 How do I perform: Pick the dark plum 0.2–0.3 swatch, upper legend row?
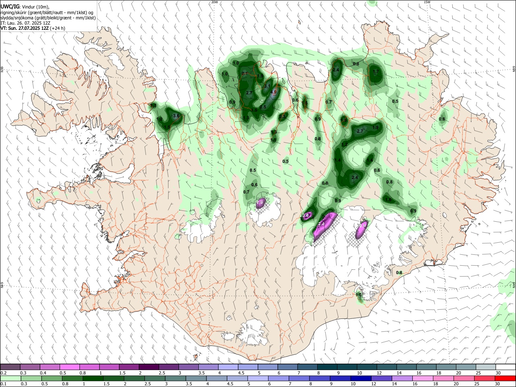click(10, 367)
